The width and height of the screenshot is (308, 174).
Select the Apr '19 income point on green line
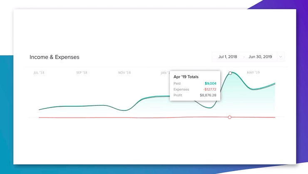click(230, 73)
